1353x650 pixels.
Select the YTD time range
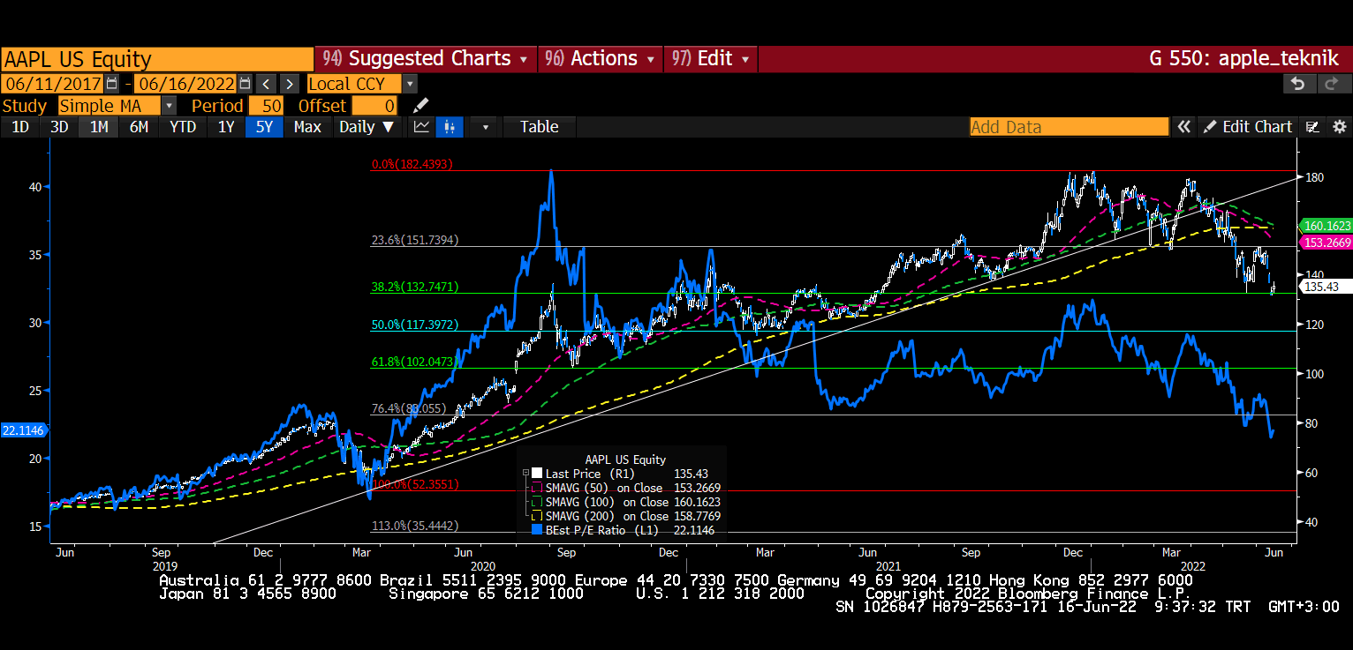pyautogui.click(x=183, y=127)
